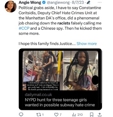Open the reply comment icon
This screenshot has width=113, height=117.
tap(21, 115)
